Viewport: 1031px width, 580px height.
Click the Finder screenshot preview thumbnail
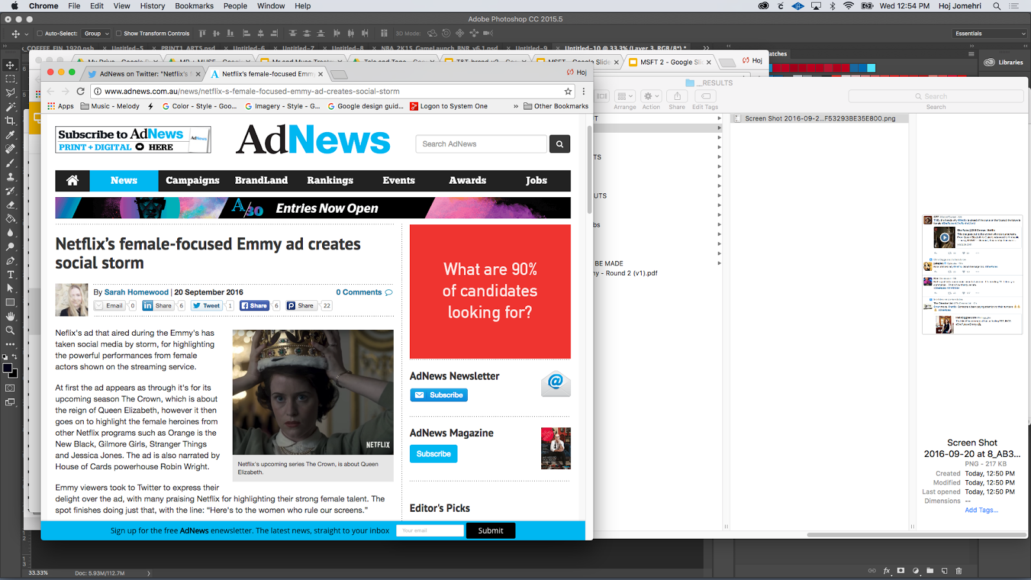972,275
